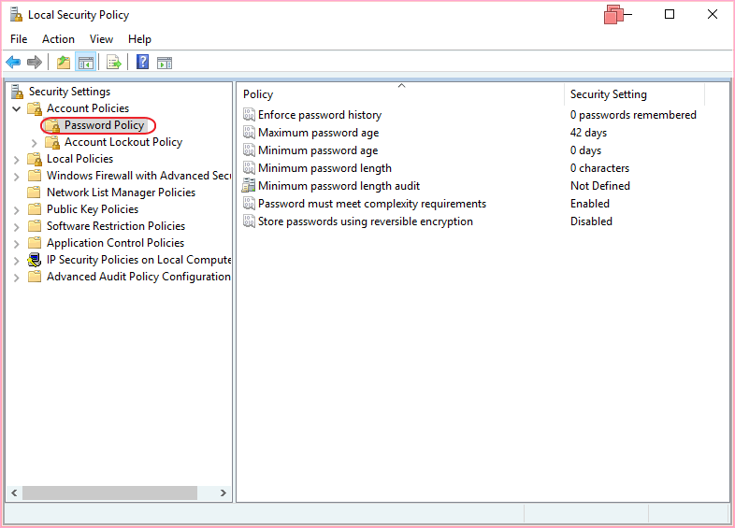This screenshot has height=528, width=735.
Task: Click the tree pane horizontal scrollbar thumb
Action: pos(109,492)
